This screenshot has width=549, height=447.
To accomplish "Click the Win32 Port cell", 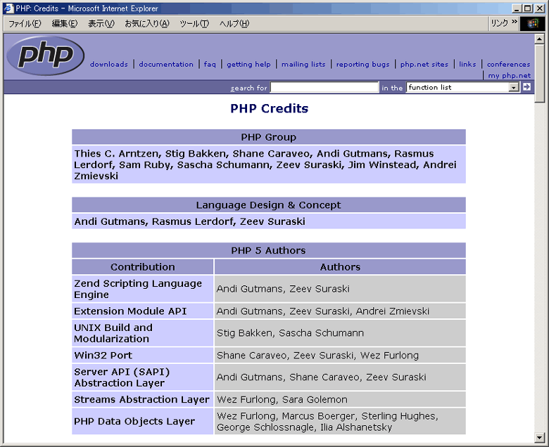I will [x=142, y=355].
